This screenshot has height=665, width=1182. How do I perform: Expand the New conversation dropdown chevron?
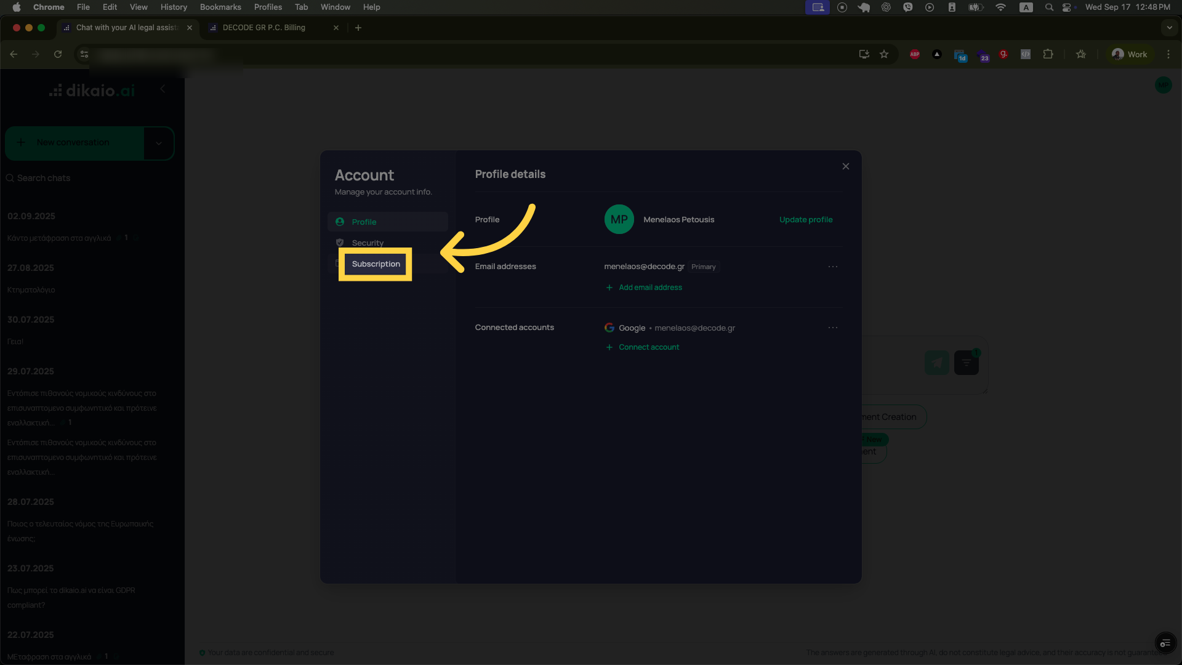pos(159,143)
